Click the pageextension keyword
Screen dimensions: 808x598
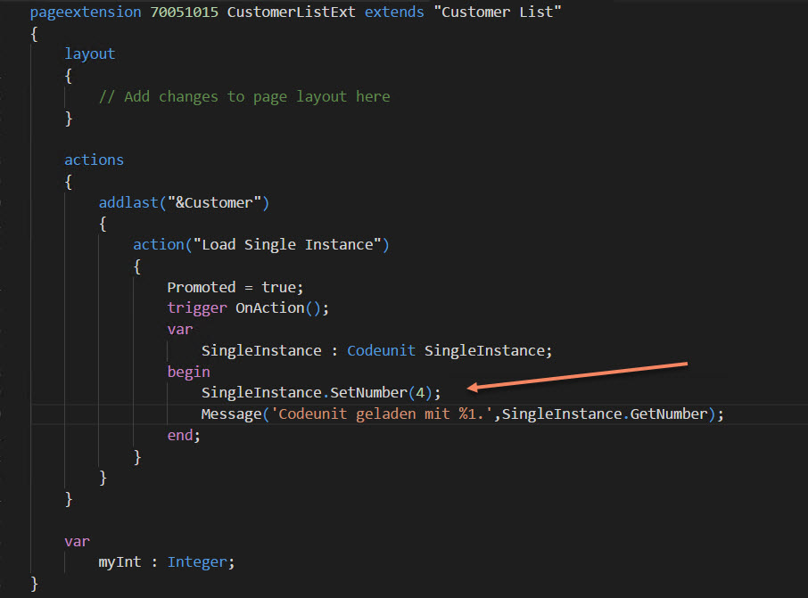click(x=84, y=12)
